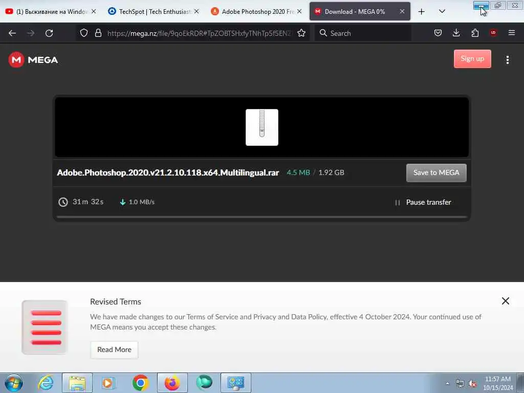Dismiss the Revised Terms banner
This screenshot has height=393, width=524.
pyautogui.click(x=506, y=301)
